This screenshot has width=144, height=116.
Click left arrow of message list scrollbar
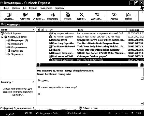(38, 65)
